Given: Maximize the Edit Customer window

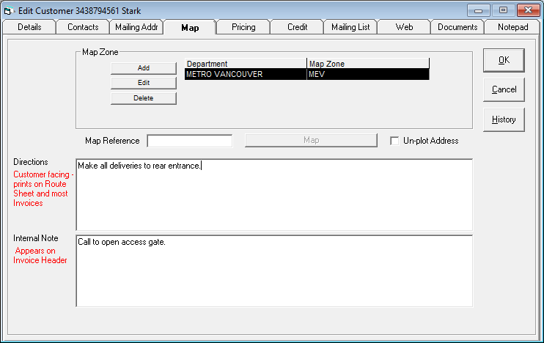Looking at the screenshot, I should pos(503,10).
